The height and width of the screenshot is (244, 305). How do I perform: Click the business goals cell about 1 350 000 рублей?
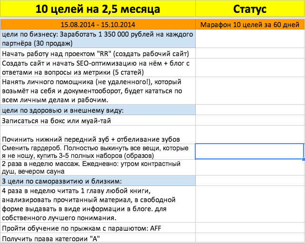(98, 39)
